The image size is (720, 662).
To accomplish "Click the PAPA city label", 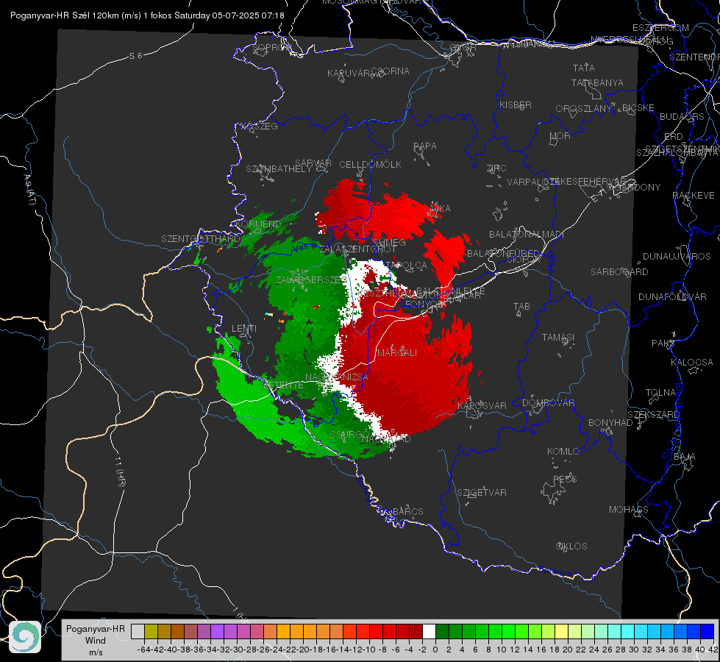I will pyautogui.click(x=425, y=146).
